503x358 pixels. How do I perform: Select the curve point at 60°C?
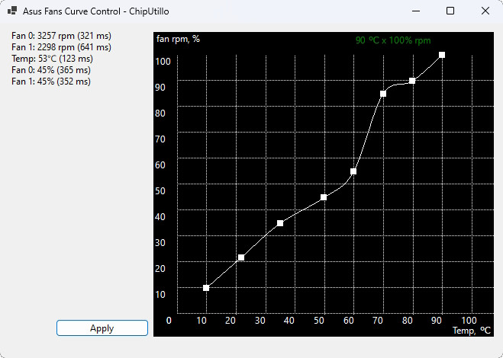[353, 171]
